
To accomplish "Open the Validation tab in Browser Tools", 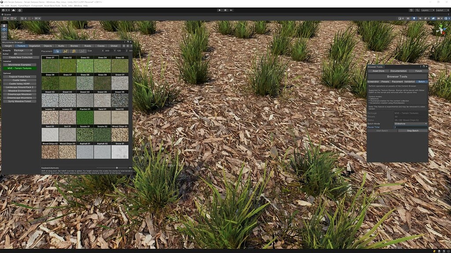I will point(409,82).
